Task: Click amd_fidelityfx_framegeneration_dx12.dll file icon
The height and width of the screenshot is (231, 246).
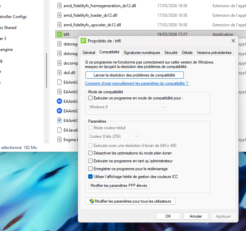Action: pos(59,6)
